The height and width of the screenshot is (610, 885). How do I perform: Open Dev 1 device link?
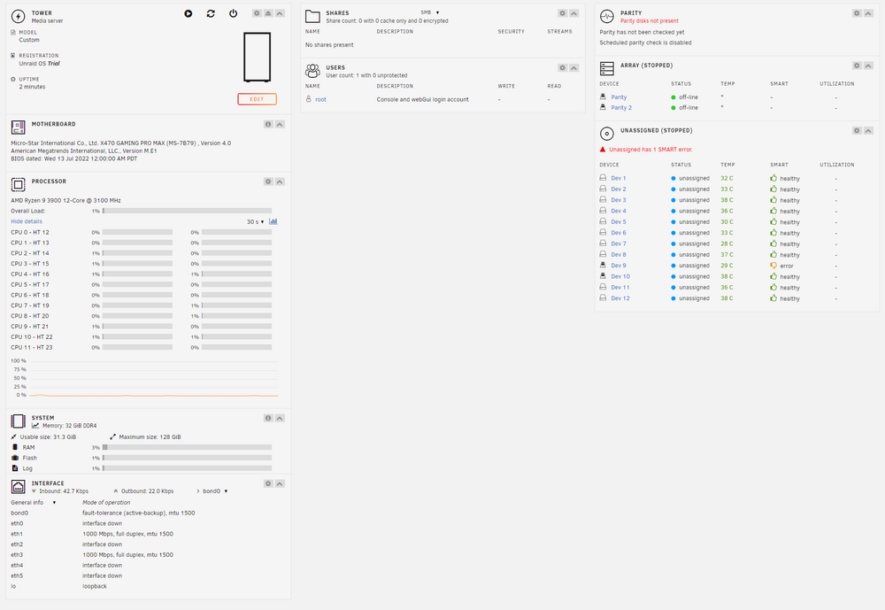(619, 179)
